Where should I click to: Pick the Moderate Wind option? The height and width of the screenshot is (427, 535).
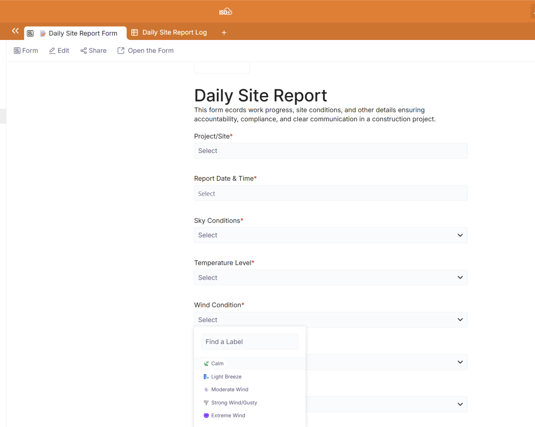click(230, 389)
